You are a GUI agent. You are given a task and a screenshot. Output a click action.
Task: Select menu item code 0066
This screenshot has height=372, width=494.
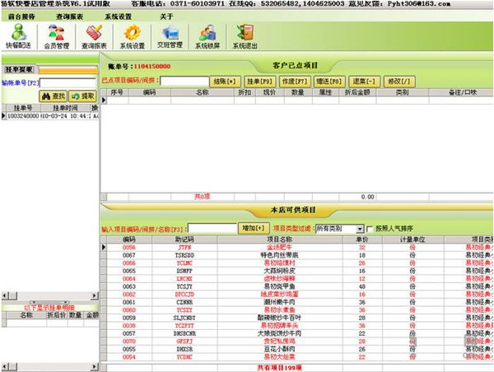click(296, 263)
